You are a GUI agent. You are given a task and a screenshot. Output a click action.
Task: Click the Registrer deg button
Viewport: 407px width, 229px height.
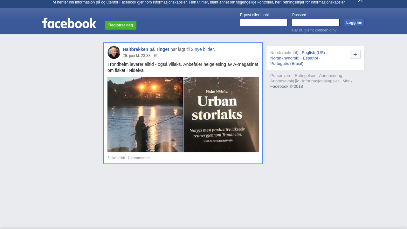tap(121, 25)
